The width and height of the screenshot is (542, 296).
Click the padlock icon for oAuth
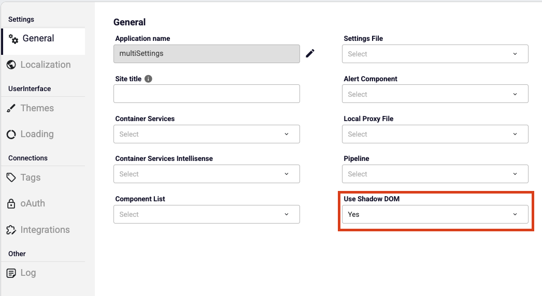(11, 203)
